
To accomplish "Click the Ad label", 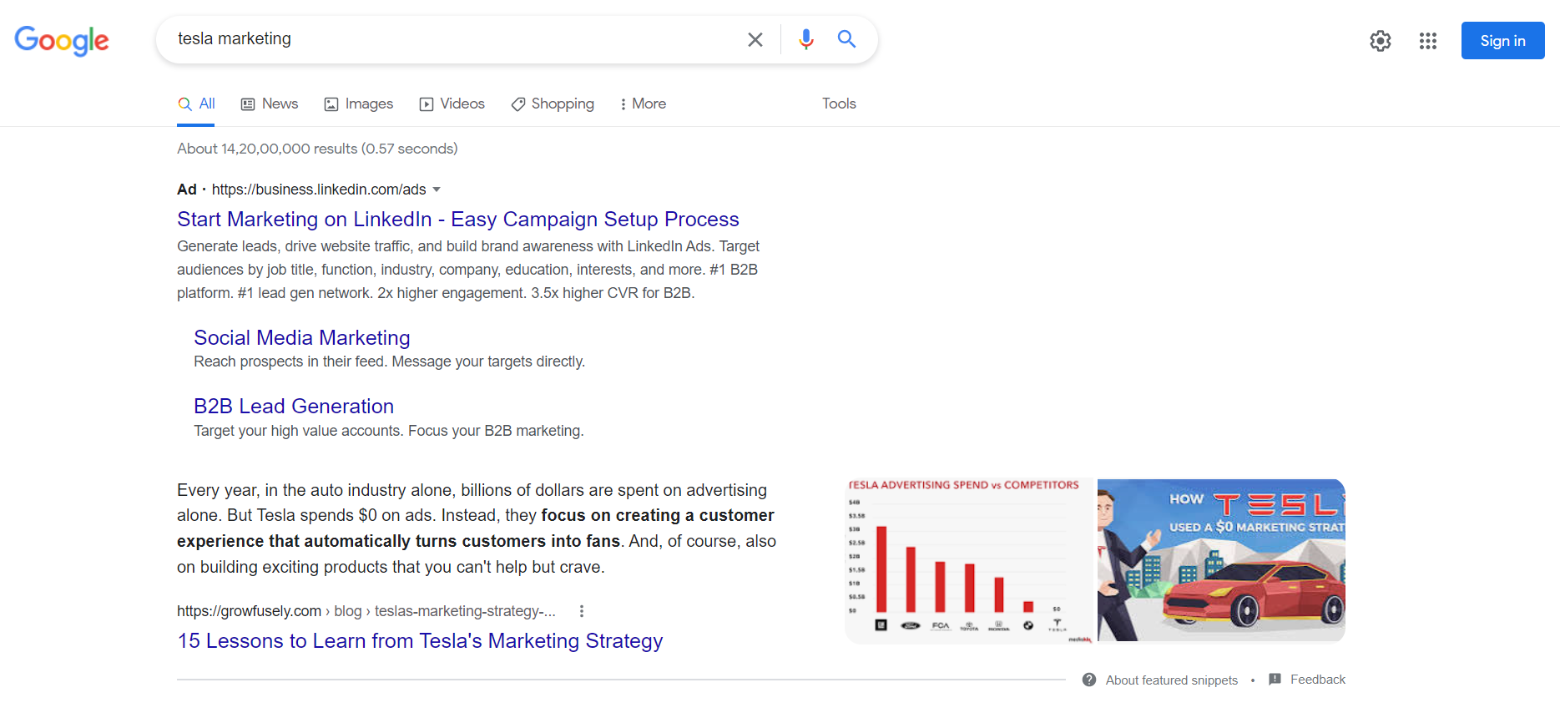I will (187, 190).
